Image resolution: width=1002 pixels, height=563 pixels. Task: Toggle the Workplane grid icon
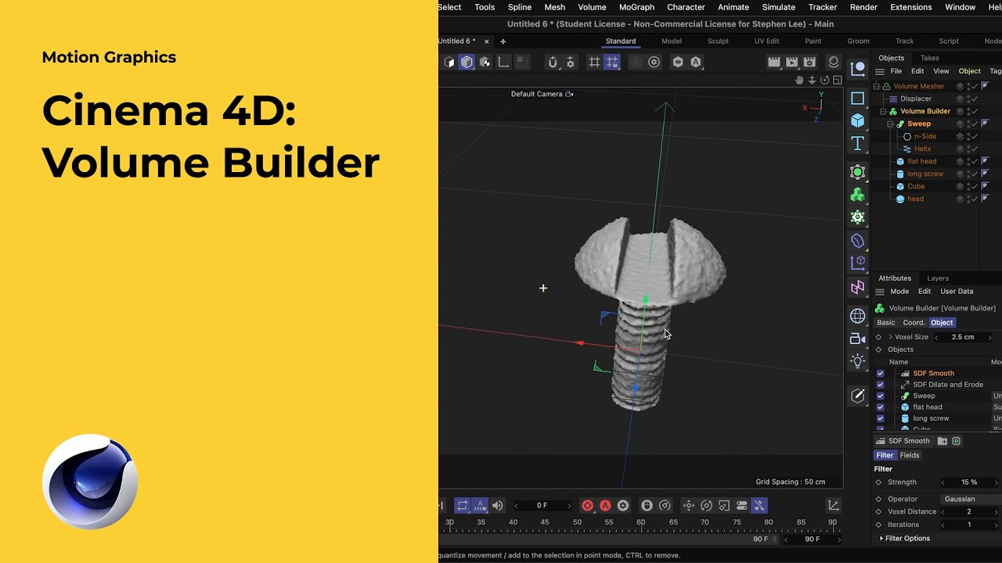click(594, 62)
